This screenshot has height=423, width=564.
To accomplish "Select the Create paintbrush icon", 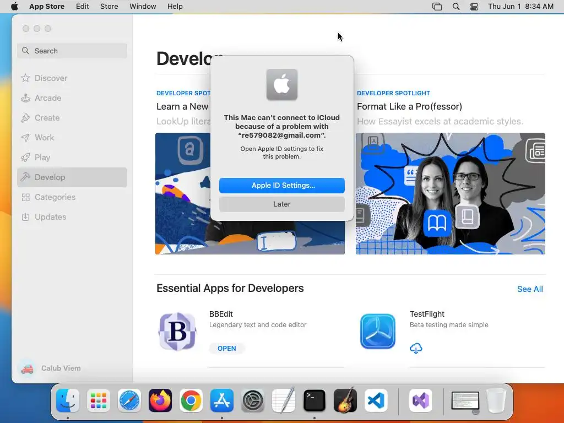I will (x=25, y=118).
